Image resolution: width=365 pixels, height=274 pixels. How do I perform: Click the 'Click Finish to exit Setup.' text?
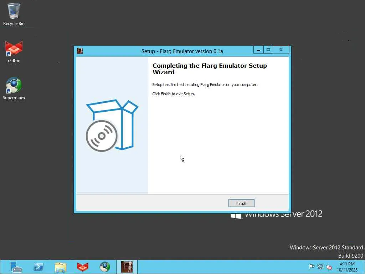pyautogui.click(x=174, y=94)
